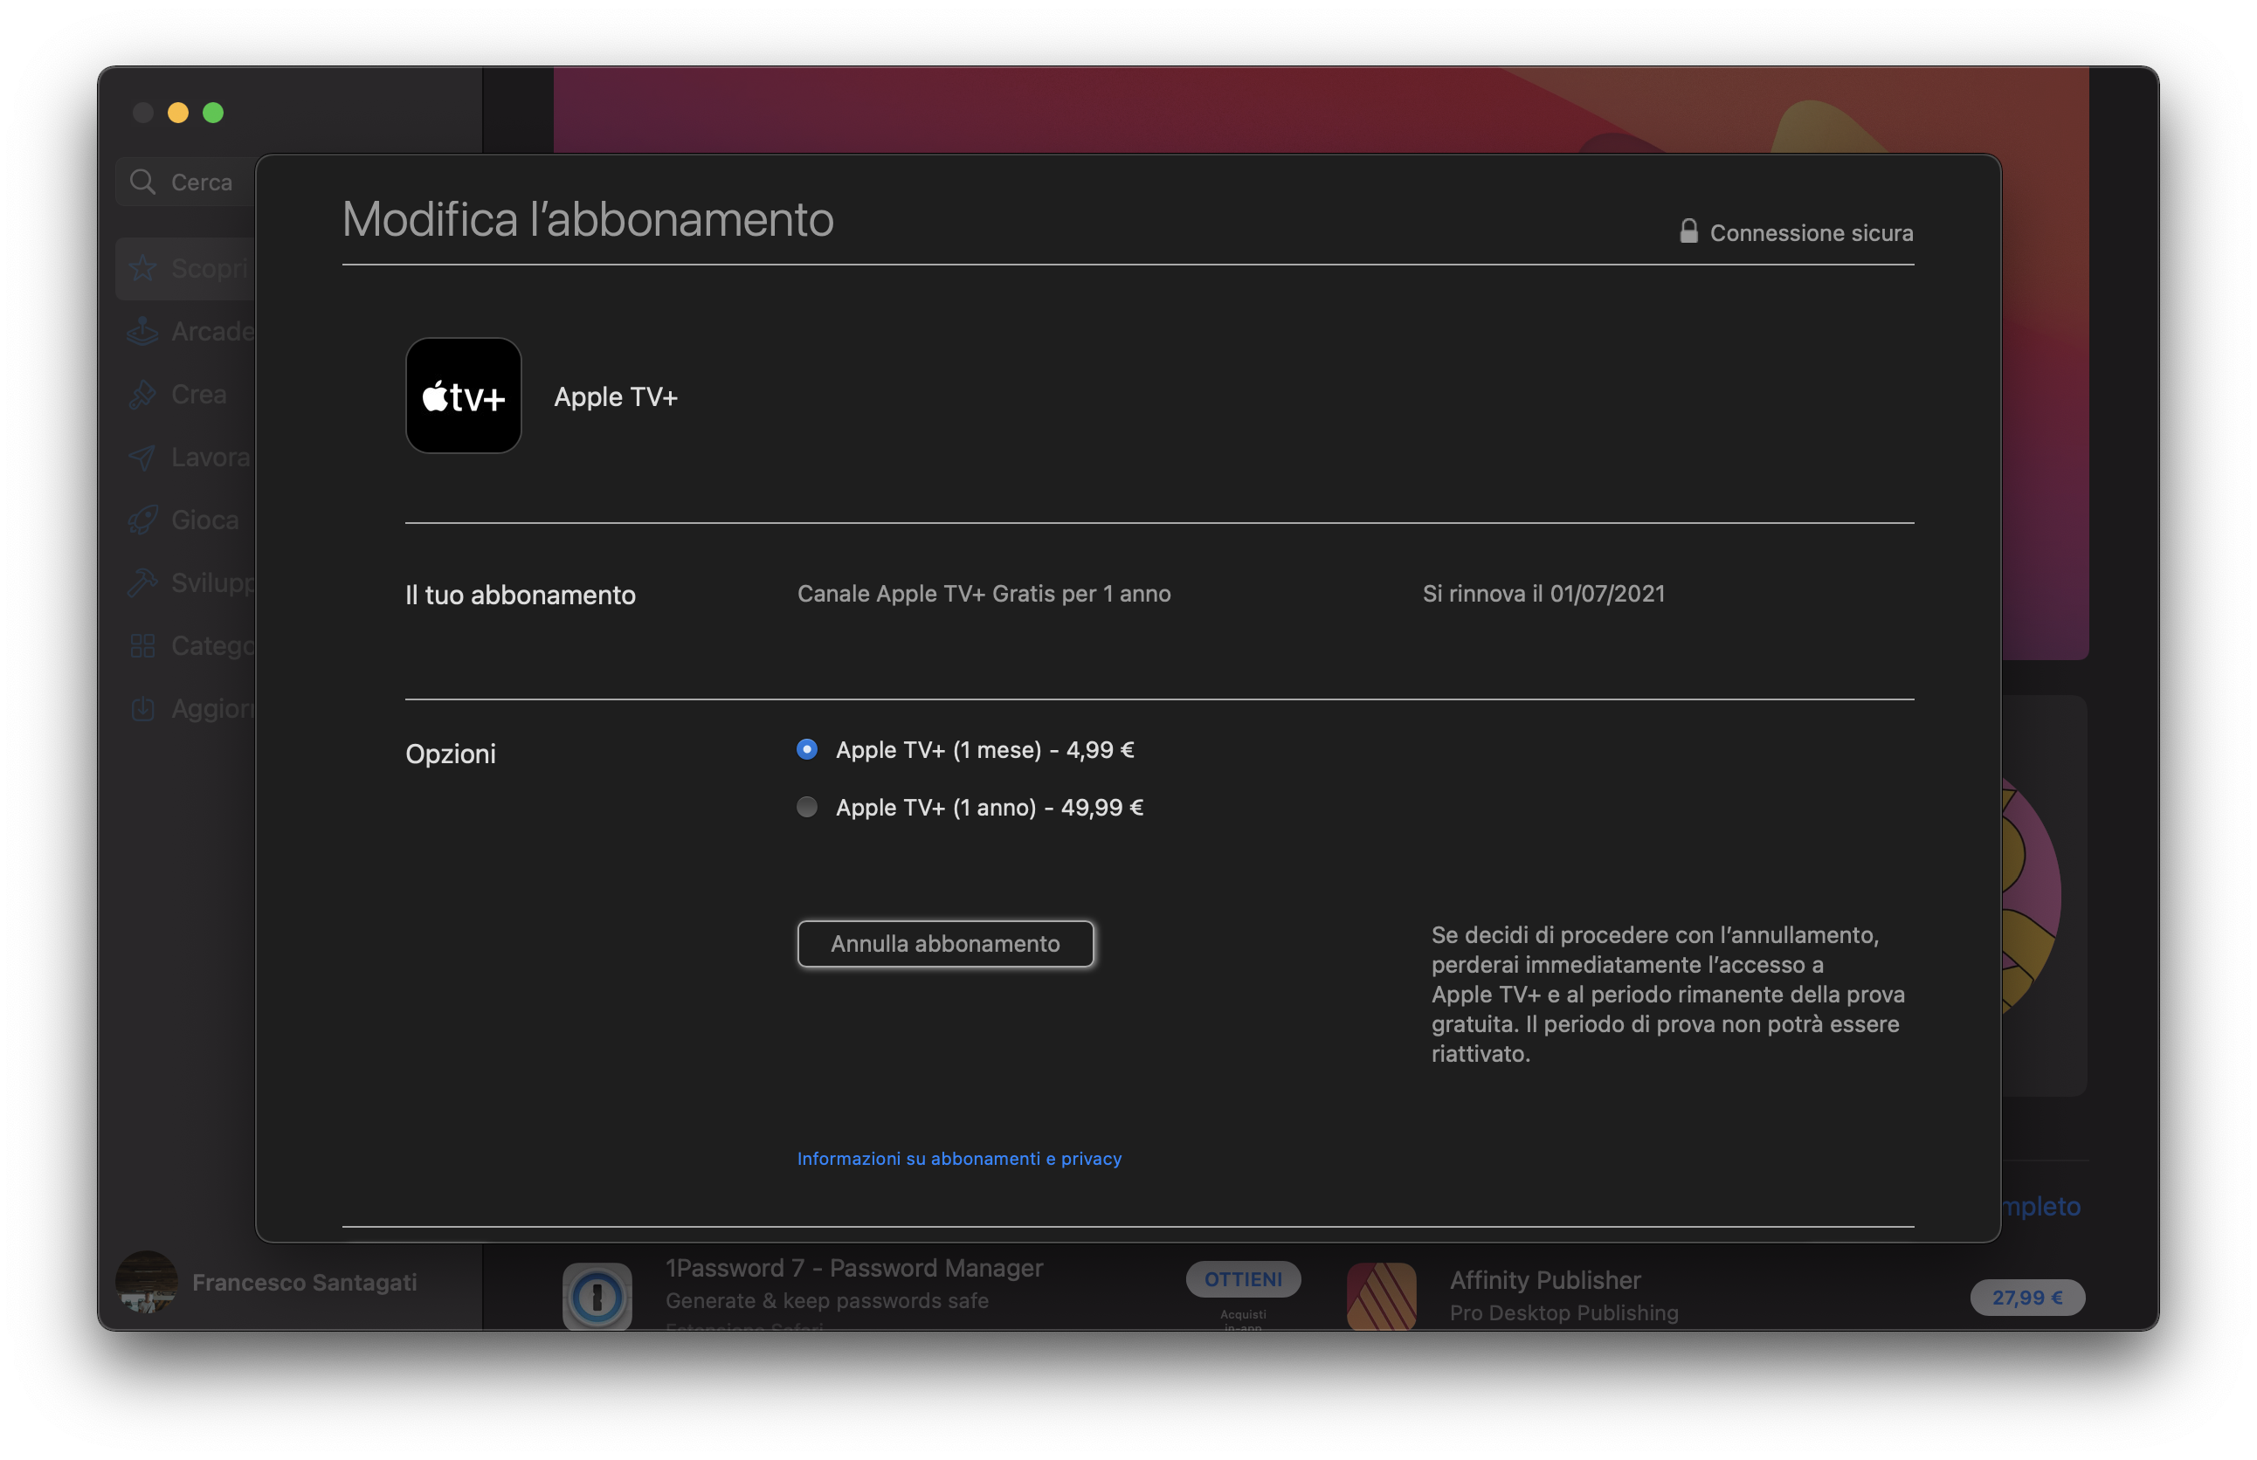Click the Sviluppa hammer icon

click(142, 582)
